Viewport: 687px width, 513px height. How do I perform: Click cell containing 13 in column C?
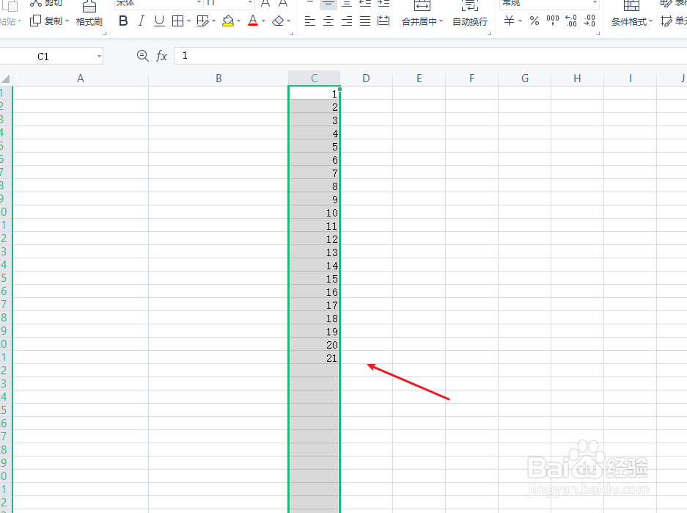pyautogui.click(x=314, y=252)
